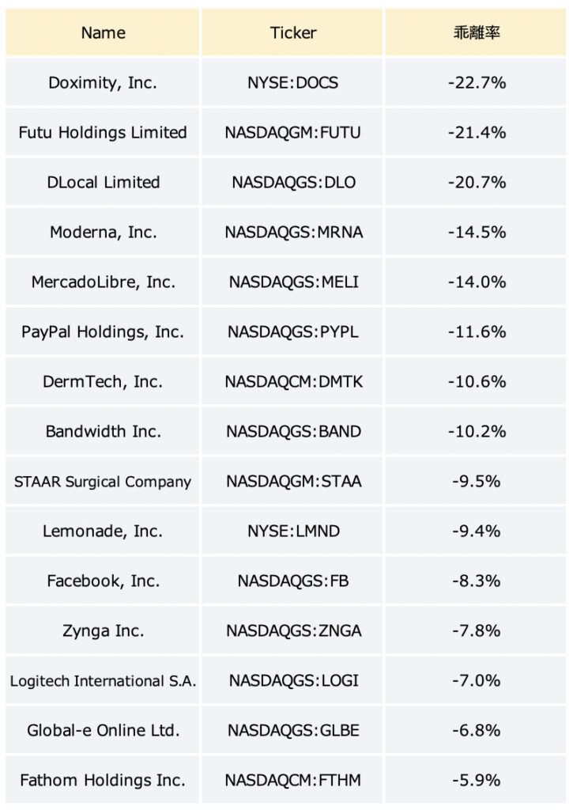Select the Bandwidth Inc. cell
Viewport: 573px width, 810px height.
pyautogui.click(x=102, y=431)
